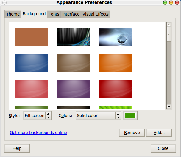Open the Style dropdown showing Fill screen
This screenshot has width=181, height=157.
click(x=37, y=116)
